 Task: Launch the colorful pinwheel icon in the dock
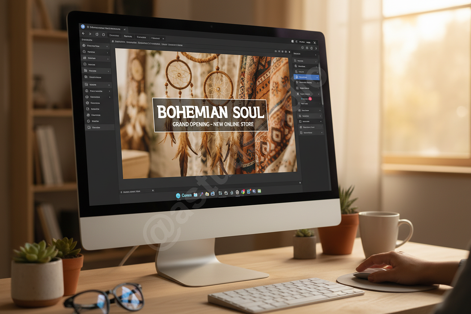point(243,192)
